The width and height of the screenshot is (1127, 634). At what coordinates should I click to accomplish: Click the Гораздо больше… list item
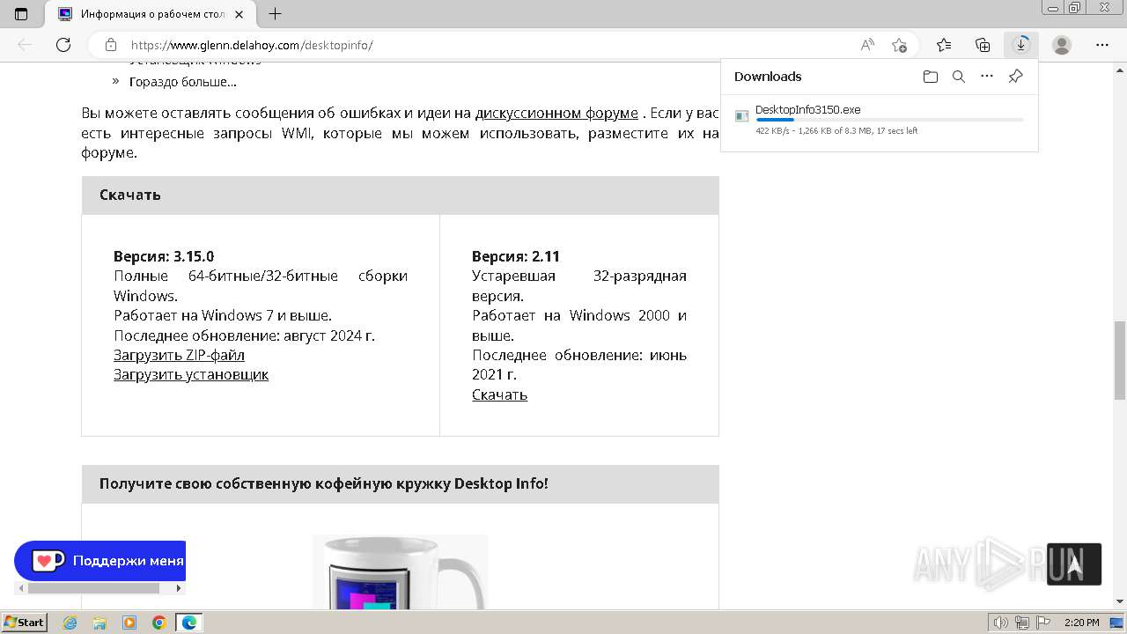(x=183, y=82)
